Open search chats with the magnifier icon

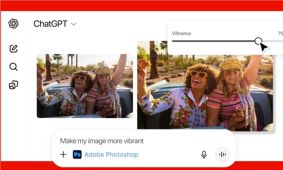pos(13,67)
